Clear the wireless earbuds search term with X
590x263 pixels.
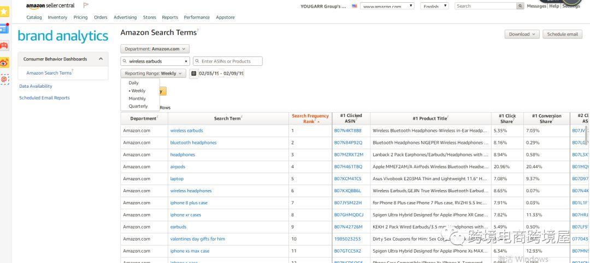click(x=186, y=61)
